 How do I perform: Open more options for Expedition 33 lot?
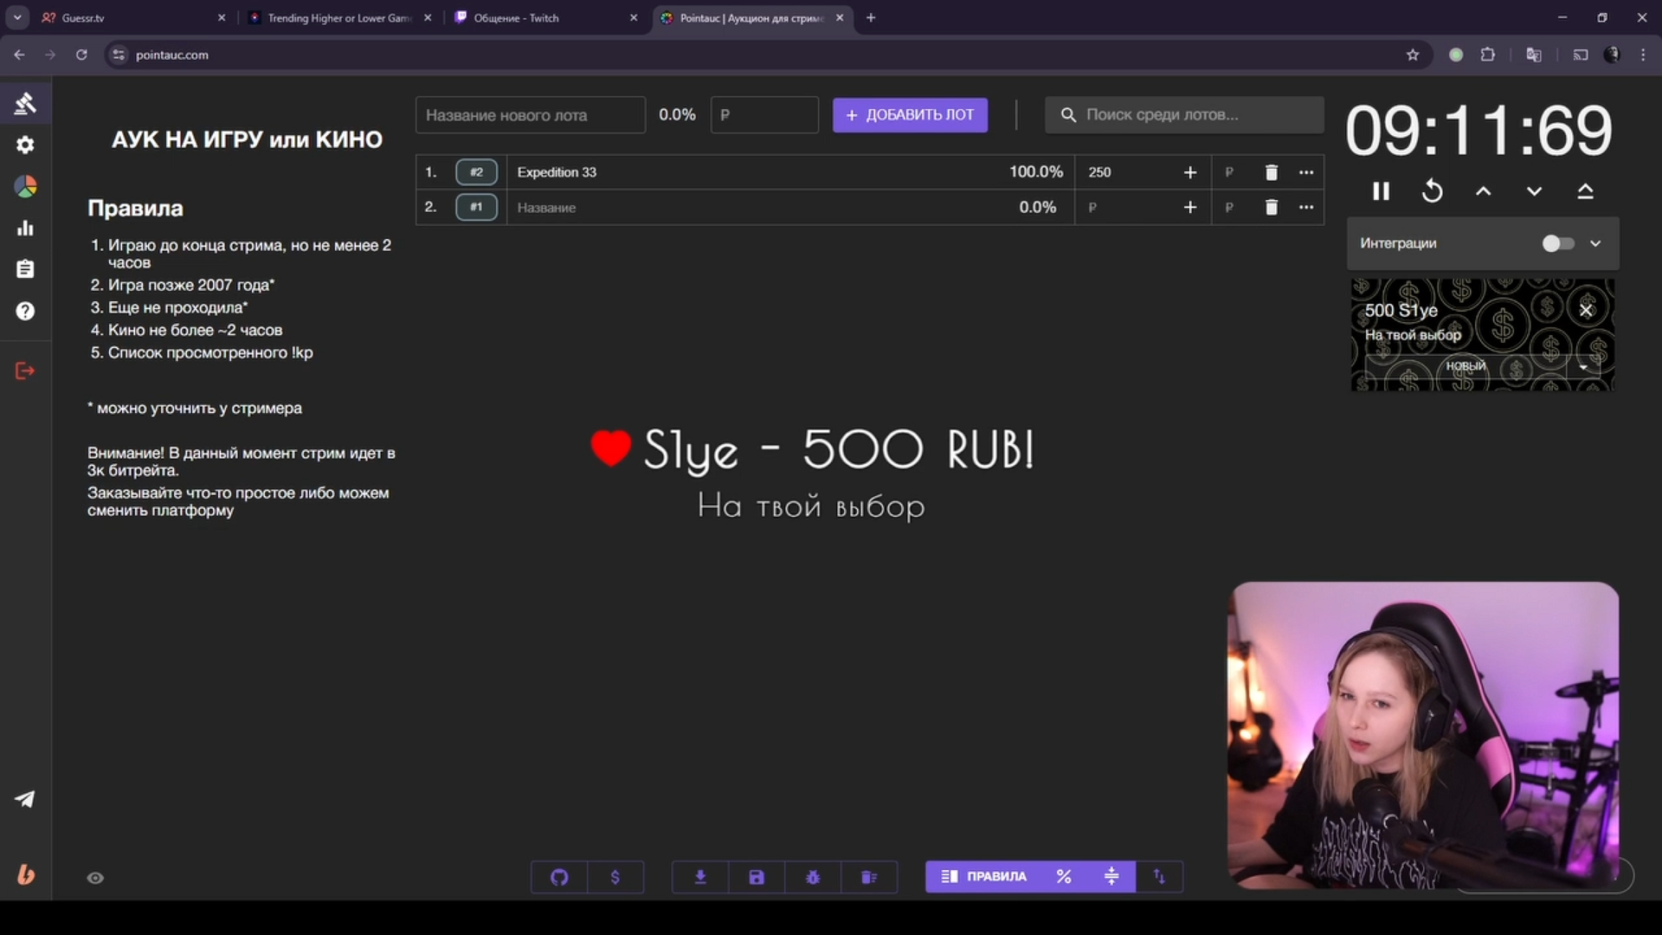pos(1306,172)
